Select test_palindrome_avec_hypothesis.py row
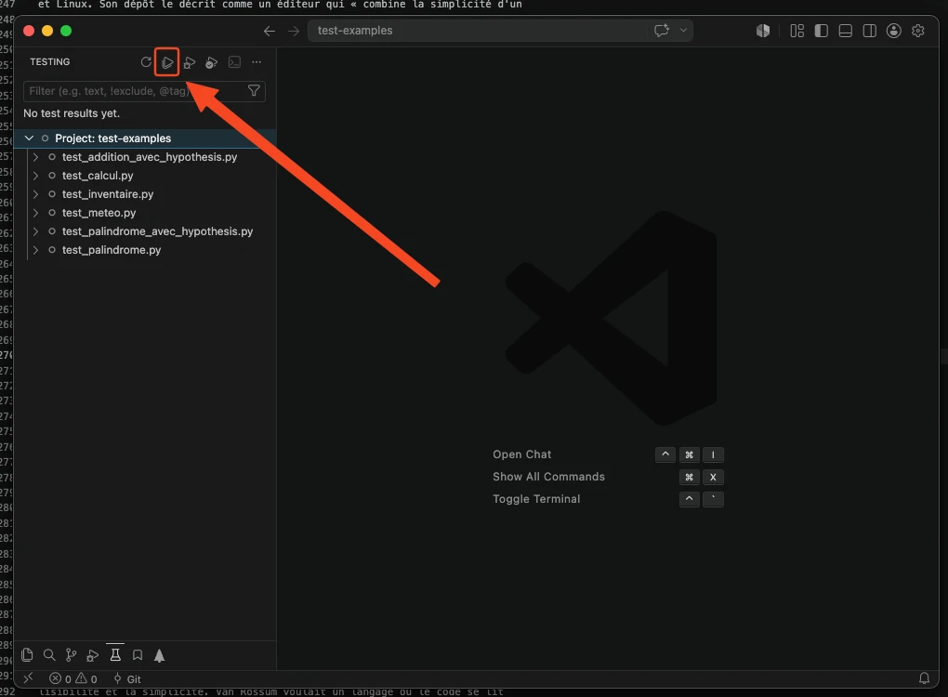Image resolution: width=948 pixels, height=697 pixels. [145, 231]
